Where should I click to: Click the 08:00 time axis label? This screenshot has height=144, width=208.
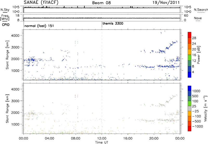point(76,139)
